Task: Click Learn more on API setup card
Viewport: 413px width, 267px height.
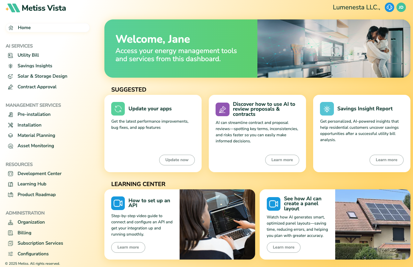Action: point(128,247)
